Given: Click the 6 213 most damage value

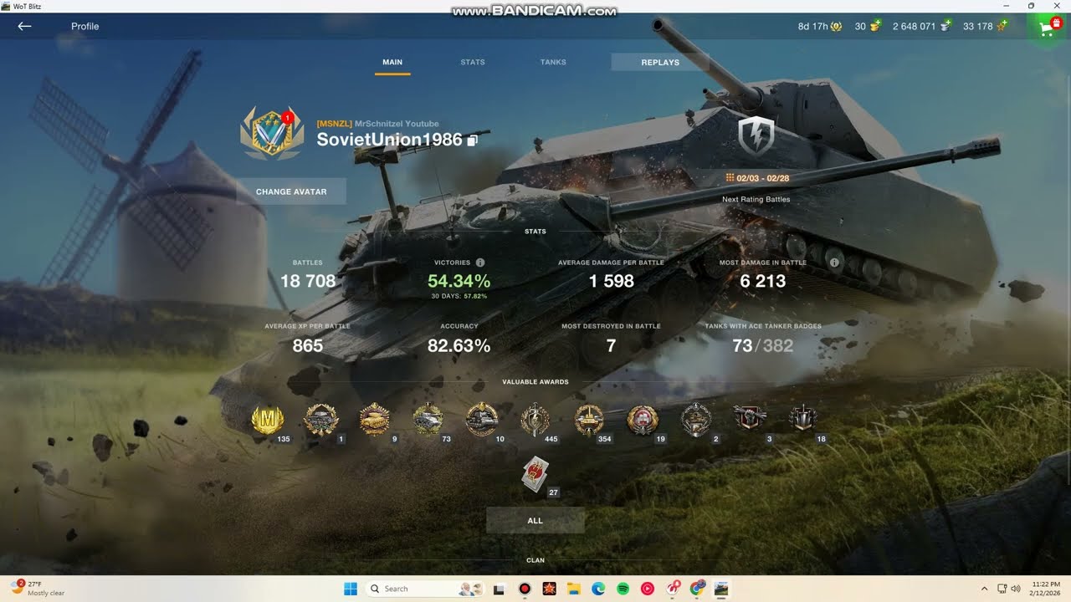Looking at the screenshot, I should pyautogui.click(x=763, y=282).
